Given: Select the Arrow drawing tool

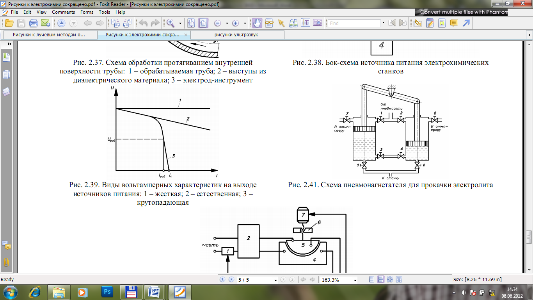Looking at the screenshot, I should point(466,23).
